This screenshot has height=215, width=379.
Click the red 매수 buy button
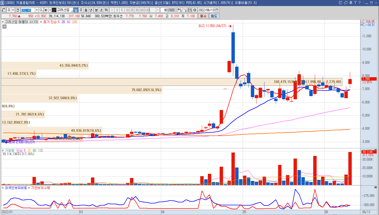coord(203,16)
